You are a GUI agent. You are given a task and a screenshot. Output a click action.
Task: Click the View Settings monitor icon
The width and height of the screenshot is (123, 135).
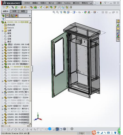[x=95, y=12]
